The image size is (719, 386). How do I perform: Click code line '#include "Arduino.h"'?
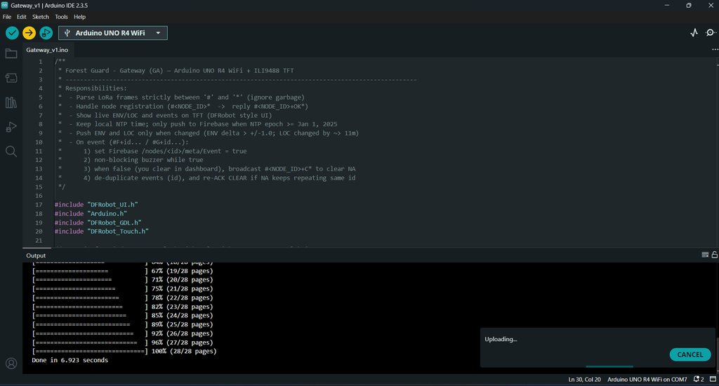click(91, 213)
